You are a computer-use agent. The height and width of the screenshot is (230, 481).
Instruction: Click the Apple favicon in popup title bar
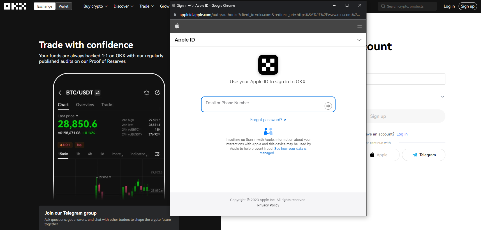click(174, 5)
